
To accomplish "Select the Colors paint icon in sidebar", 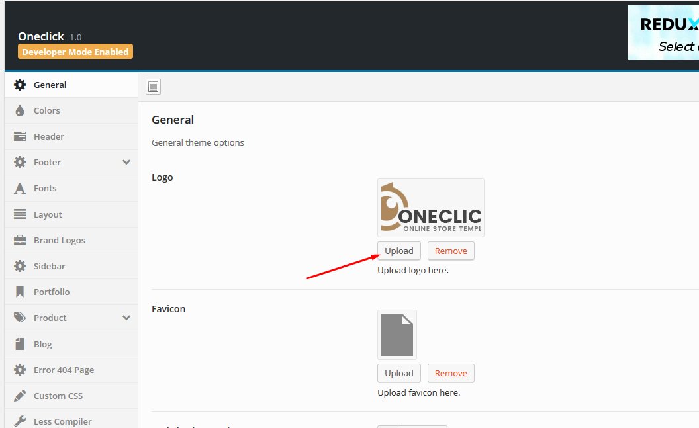I will click(21, 110).
